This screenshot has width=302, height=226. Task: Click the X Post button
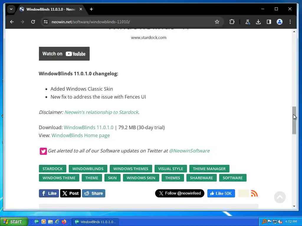pos(70,193)
